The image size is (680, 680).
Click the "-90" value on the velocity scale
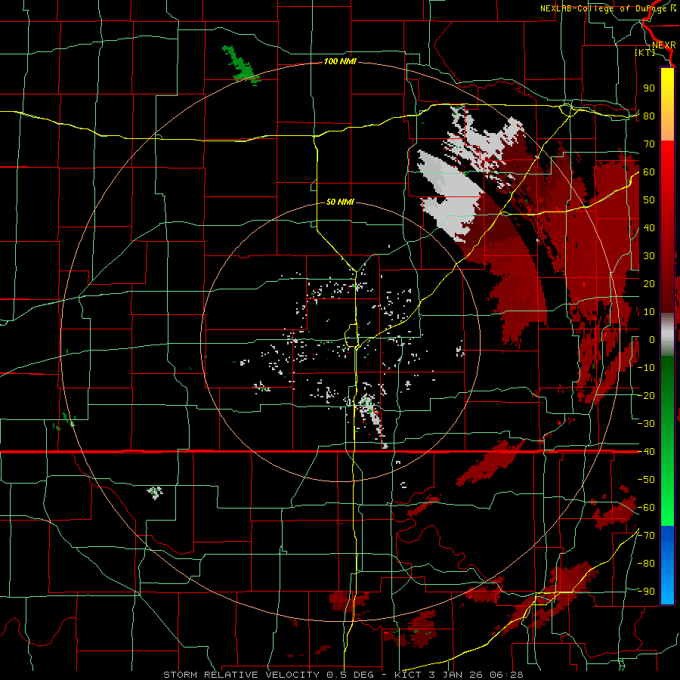point(646,592)
